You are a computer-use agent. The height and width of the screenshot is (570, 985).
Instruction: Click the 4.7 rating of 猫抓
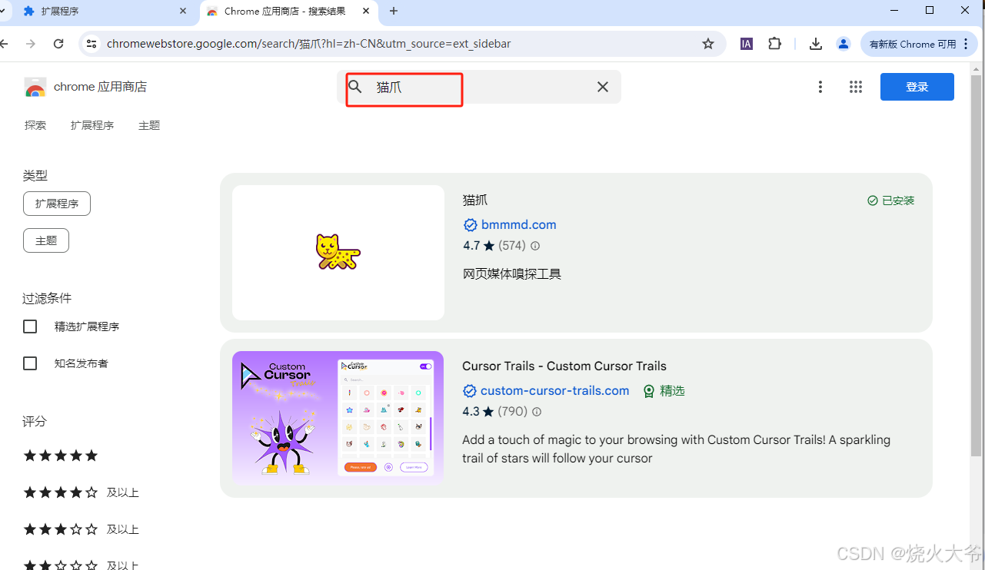point(471,246)
